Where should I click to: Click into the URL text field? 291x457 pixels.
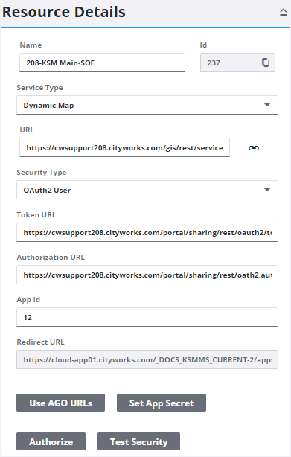tap(125, 148)
